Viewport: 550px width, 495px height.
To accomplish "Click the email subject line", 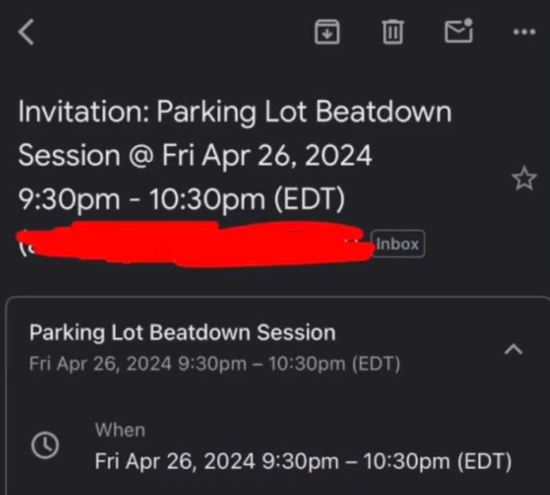I will pos(233,154).
